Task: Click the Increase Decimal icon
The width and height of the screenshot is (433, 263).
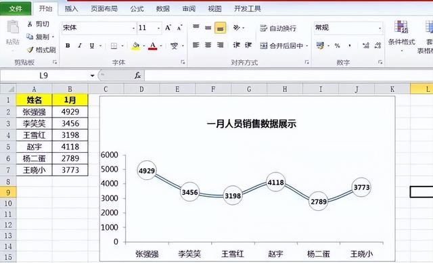Action: pos(366,46)
